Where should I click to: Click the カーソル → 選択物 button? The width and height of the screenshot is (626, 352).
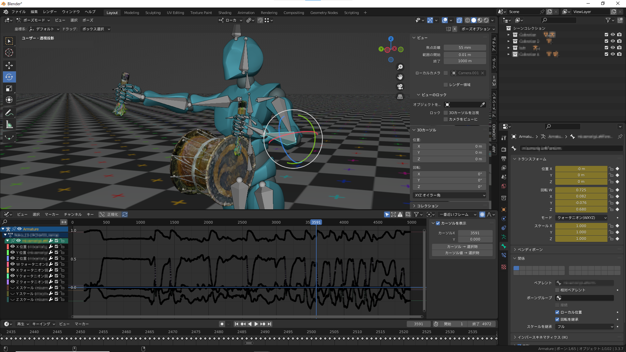pyautogui.click(x=462, y=247)
